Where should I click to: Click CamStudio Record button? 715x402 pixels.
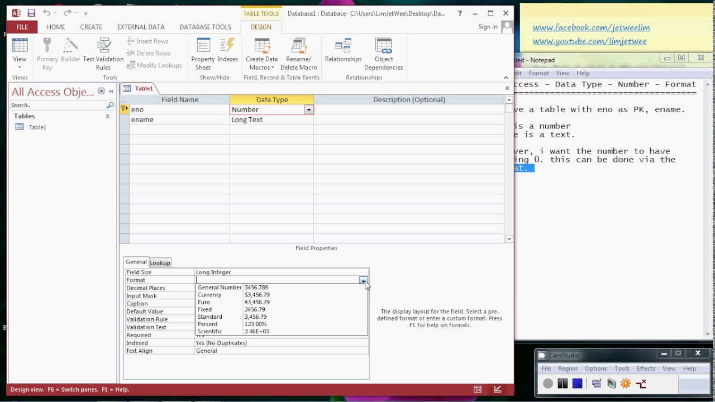point(548,383)
